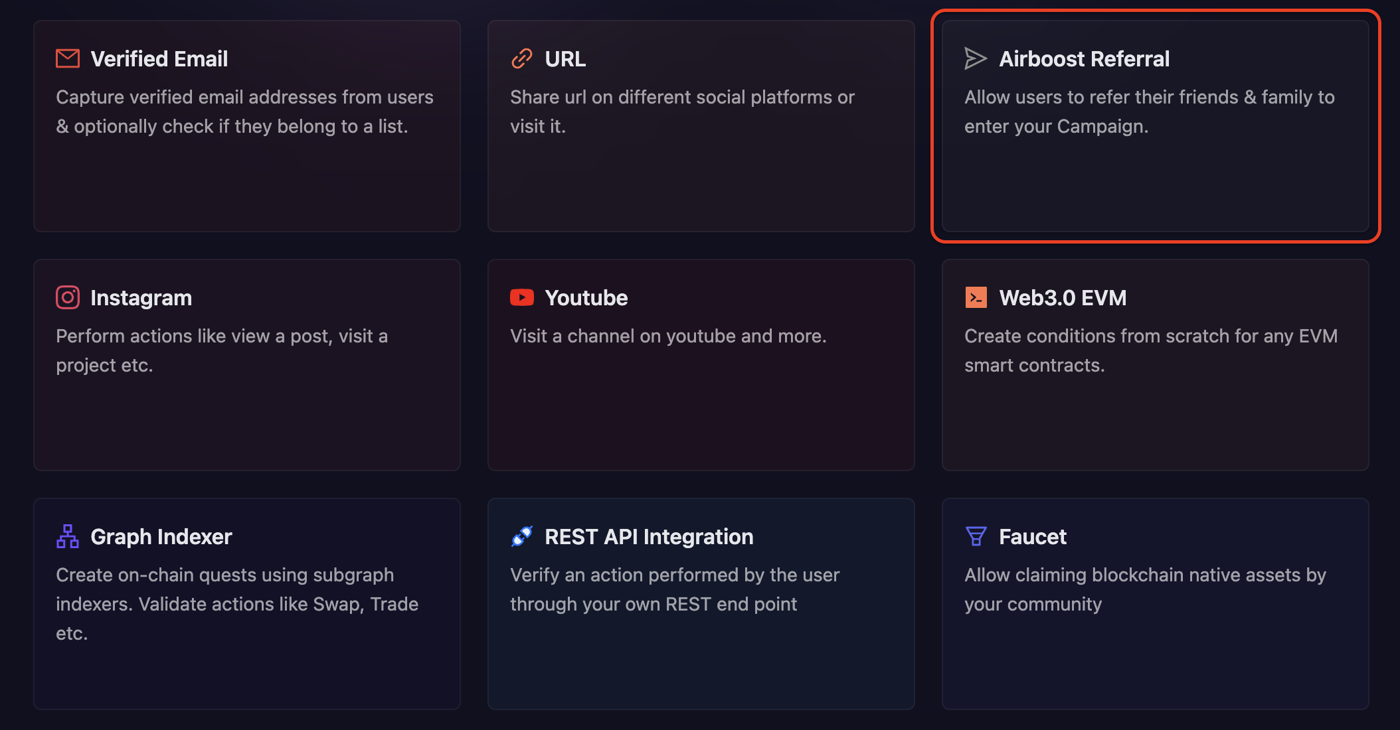Viewport: 1400px width, 730px height.
Task: Select the Instagram card heading
Action: click(141, 298)
